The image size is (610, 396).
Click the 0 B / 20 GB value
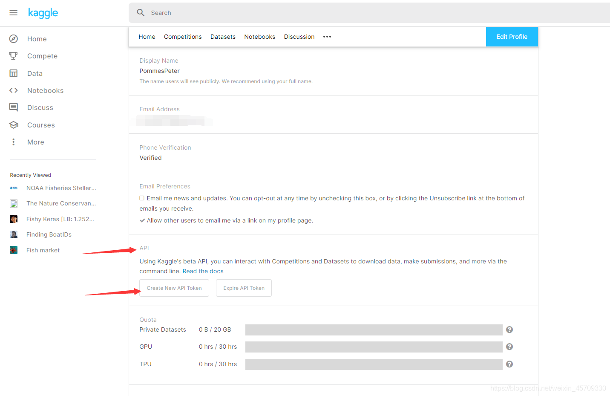pos(215,330)
